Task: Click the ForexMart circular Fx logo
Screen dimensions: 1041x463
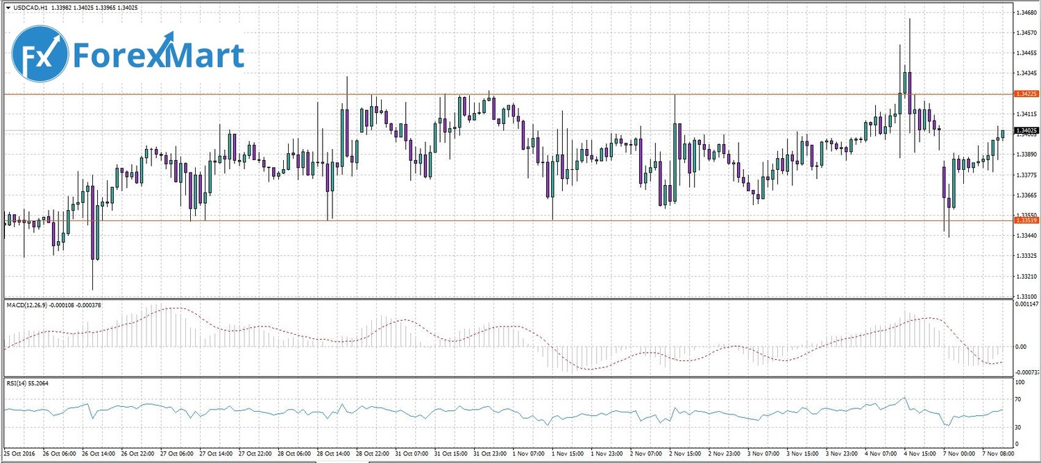Action: point(40,55)
